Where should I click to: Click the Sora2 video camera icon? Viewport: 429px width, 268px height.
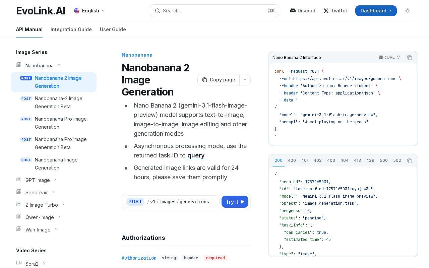coord(19,263)
